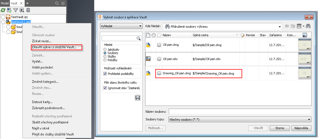Click the magnifier icon in dialog search box
The image size is (318, 139).
139,38
